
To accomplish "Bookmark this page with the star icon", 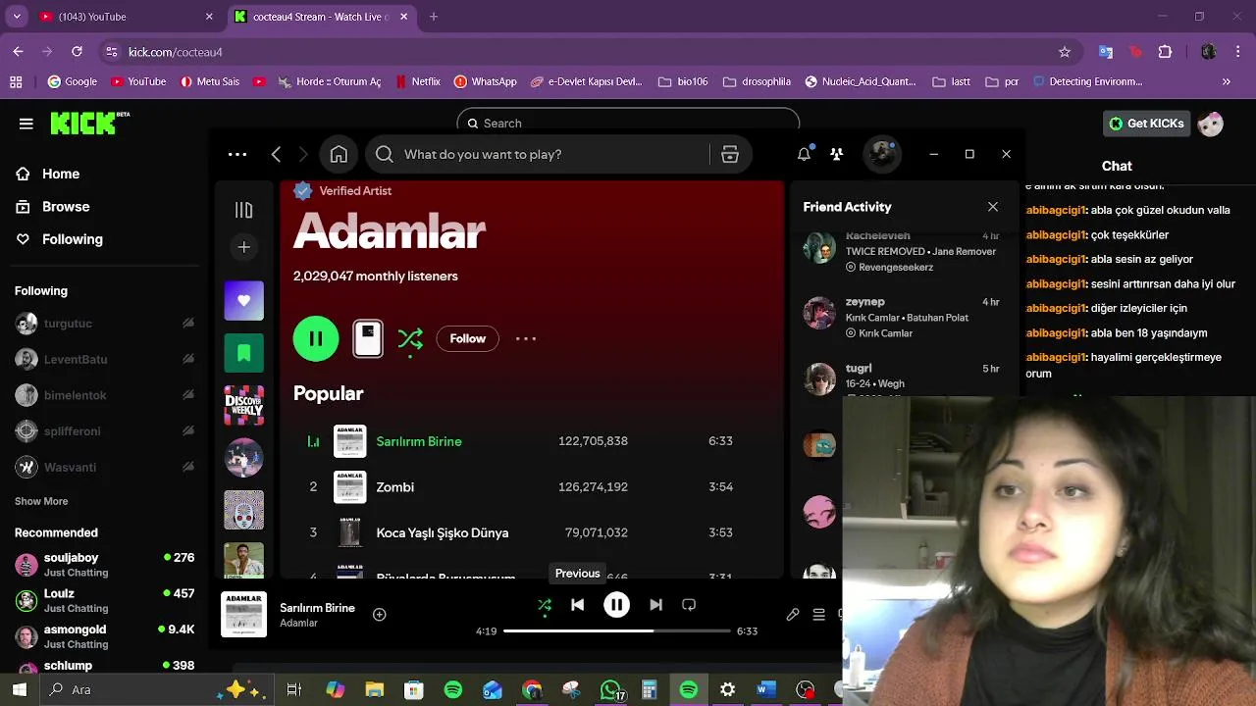I will tap(1065, 52).
